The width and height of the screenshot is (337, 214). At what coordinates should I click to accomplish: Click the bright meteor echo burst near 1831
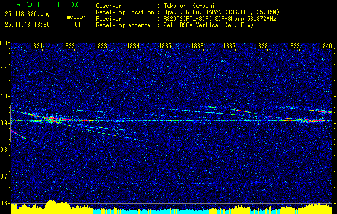(51, 119)
